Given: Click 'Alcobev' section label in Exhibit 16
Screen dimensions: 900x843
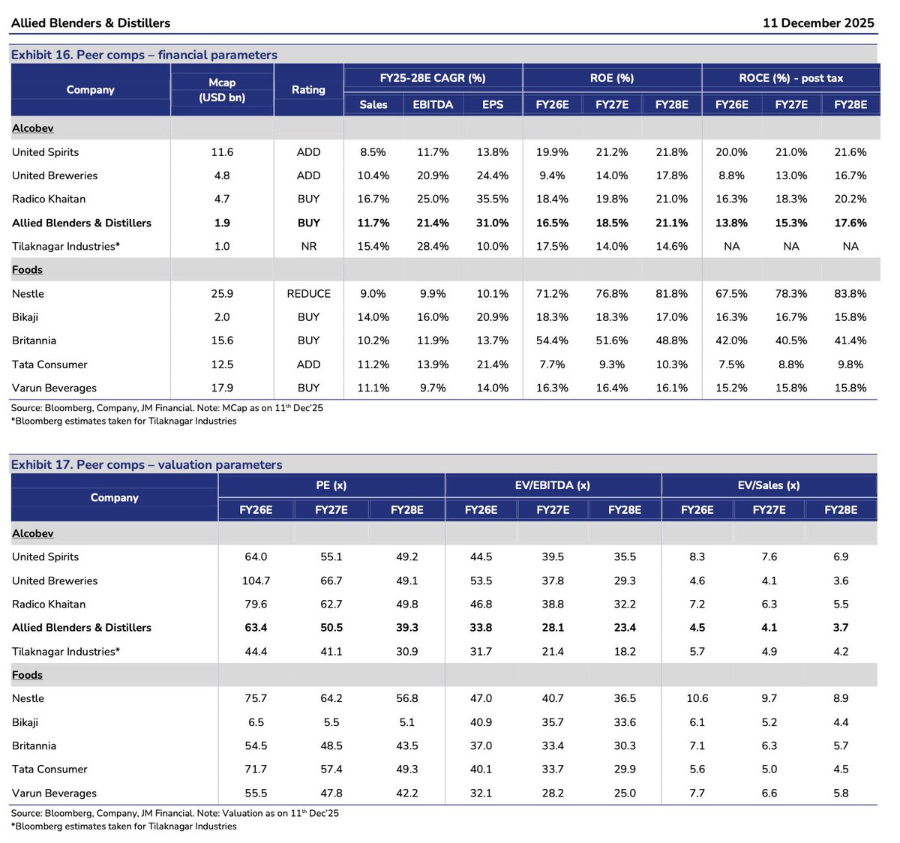Looking at the screenshot, I should pos(33,128).
